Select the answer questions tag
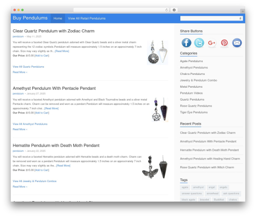This screenshot has height=217, width=256. pos(191,193)
